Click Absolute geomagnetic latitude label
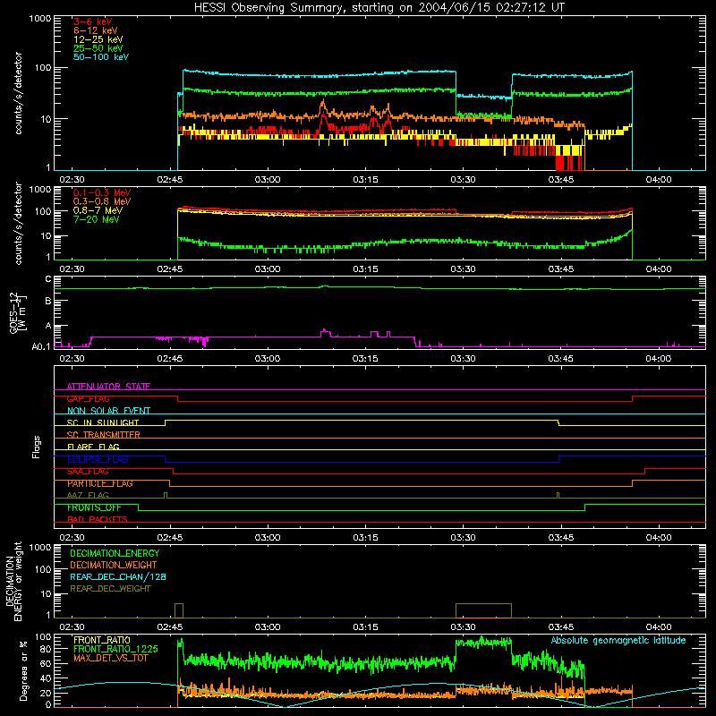Screen dimensions: 716x716 point(618,640)
